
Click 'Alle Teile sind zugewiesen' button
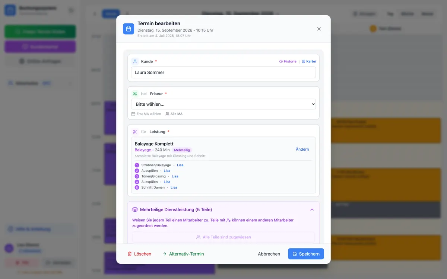(x=223, y=237)
